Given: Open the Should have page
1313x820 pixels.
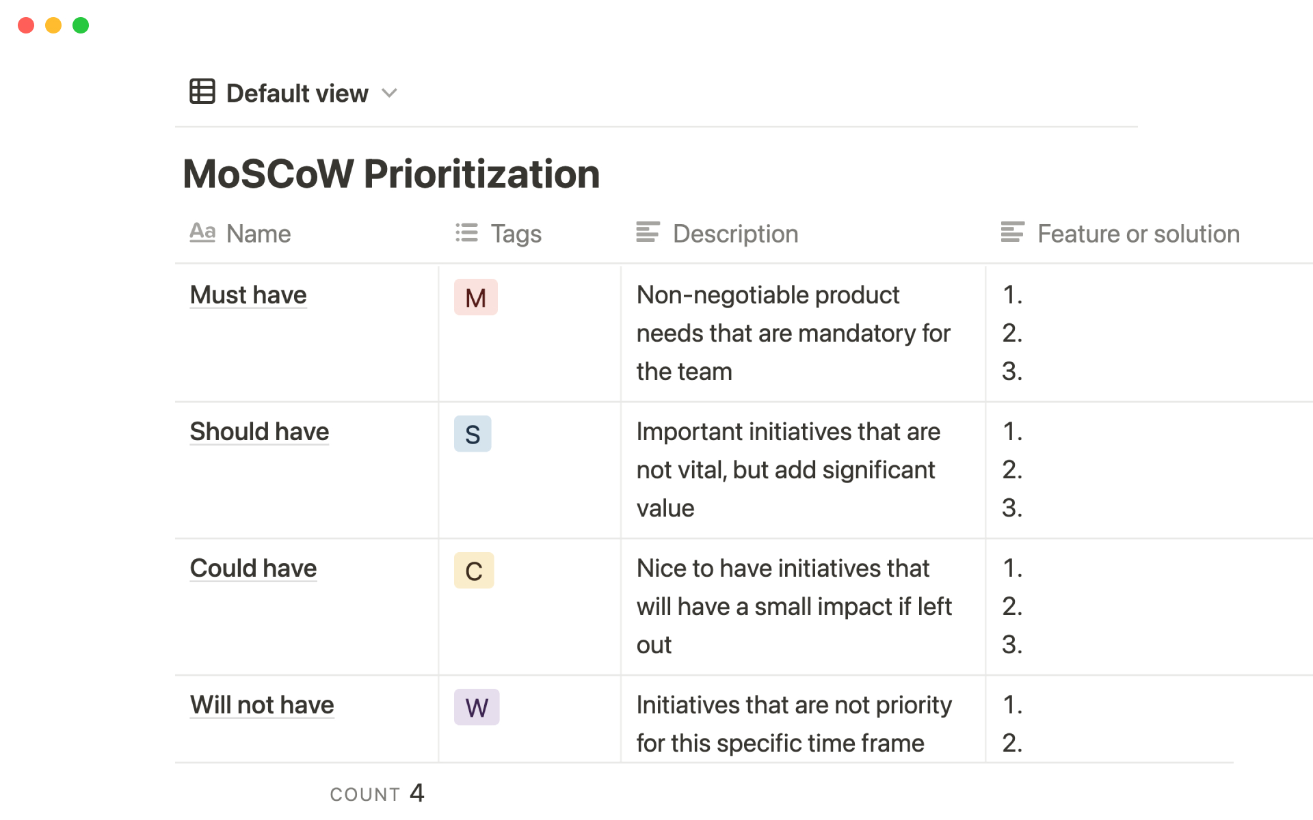Looking at the screenshot, I should point(259,432).
